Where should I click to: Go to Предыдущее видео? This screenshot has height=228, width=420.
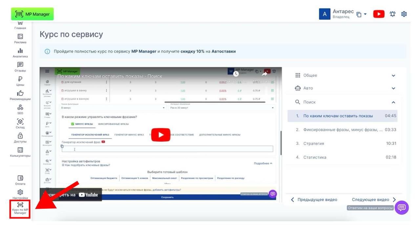pyautogui.click(x=314, y=200)
